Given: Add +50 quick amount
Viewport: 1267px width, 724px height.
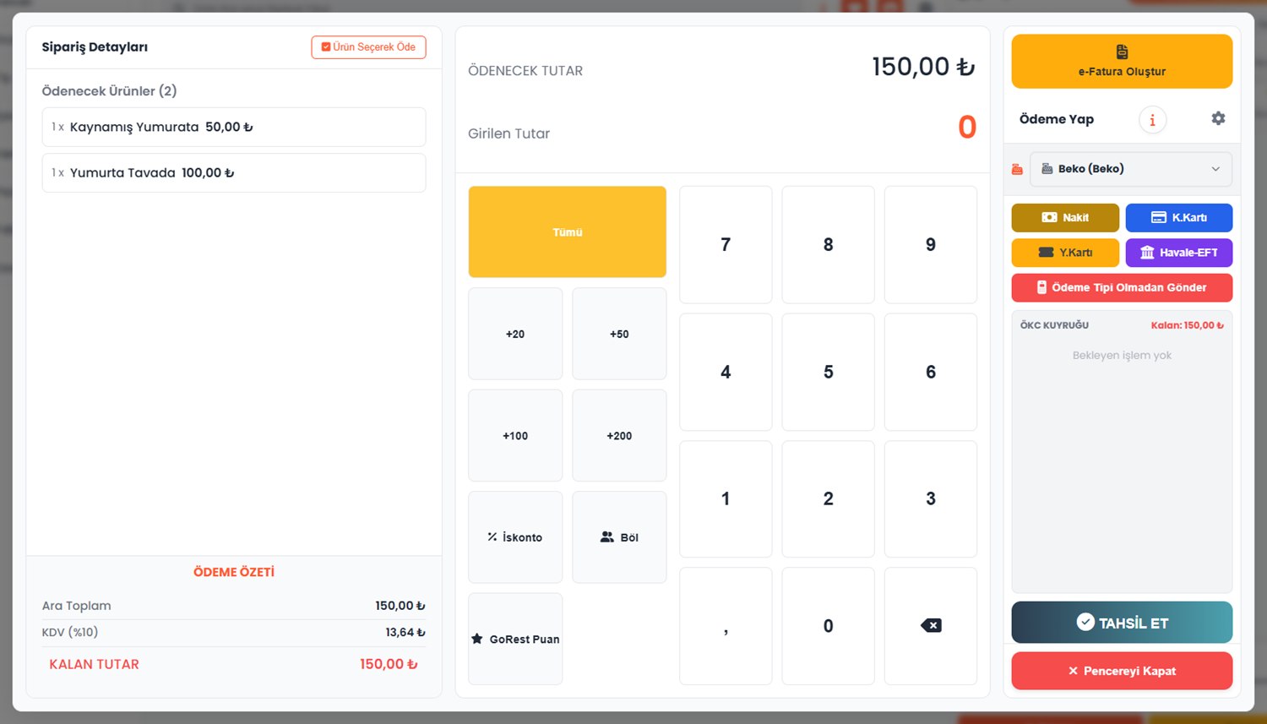Looking at the screenshot, I should point(619,334).
